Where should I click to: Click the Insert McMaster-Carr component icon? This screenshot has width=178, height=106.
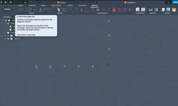(174, 10)
